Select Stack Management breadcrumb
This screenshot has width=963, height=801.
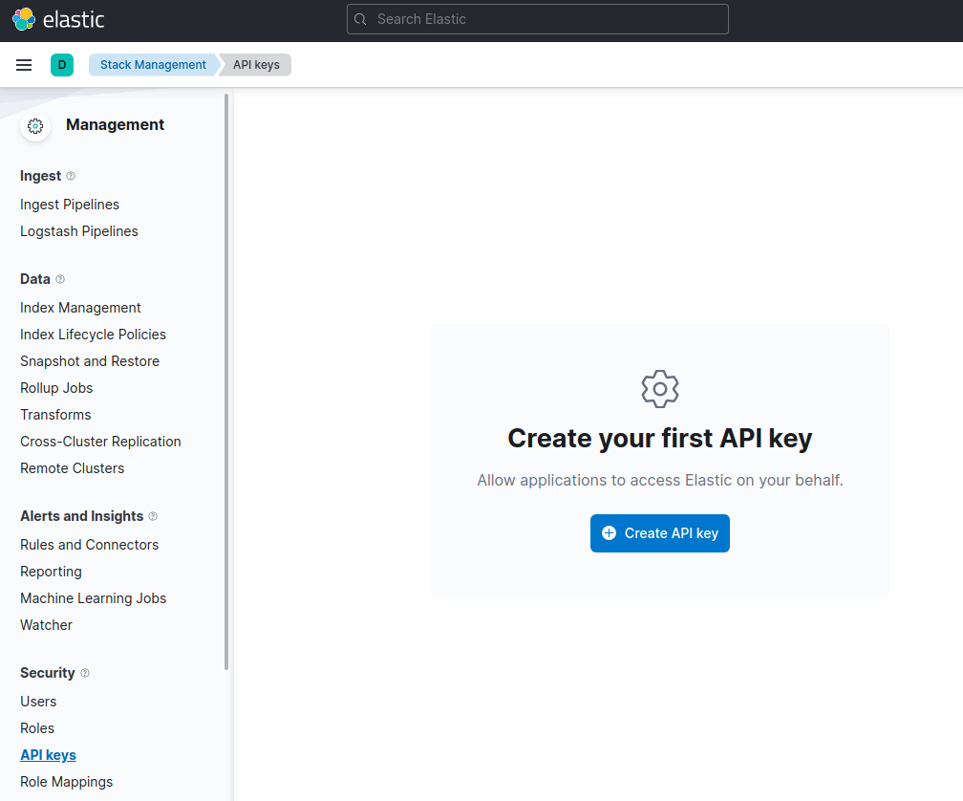[153, 65]
